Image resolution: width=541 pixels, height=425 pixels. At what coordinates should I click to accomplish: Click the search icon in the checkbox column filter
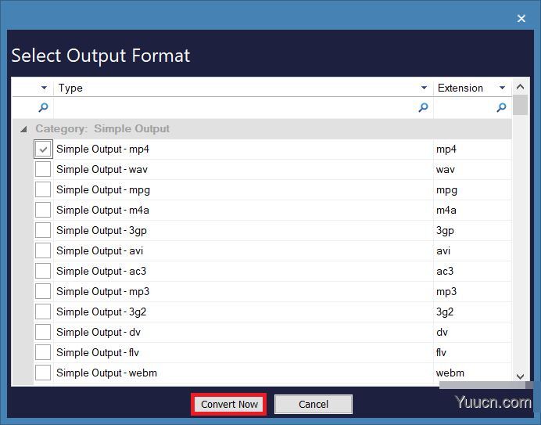click(x=43, y=107)
